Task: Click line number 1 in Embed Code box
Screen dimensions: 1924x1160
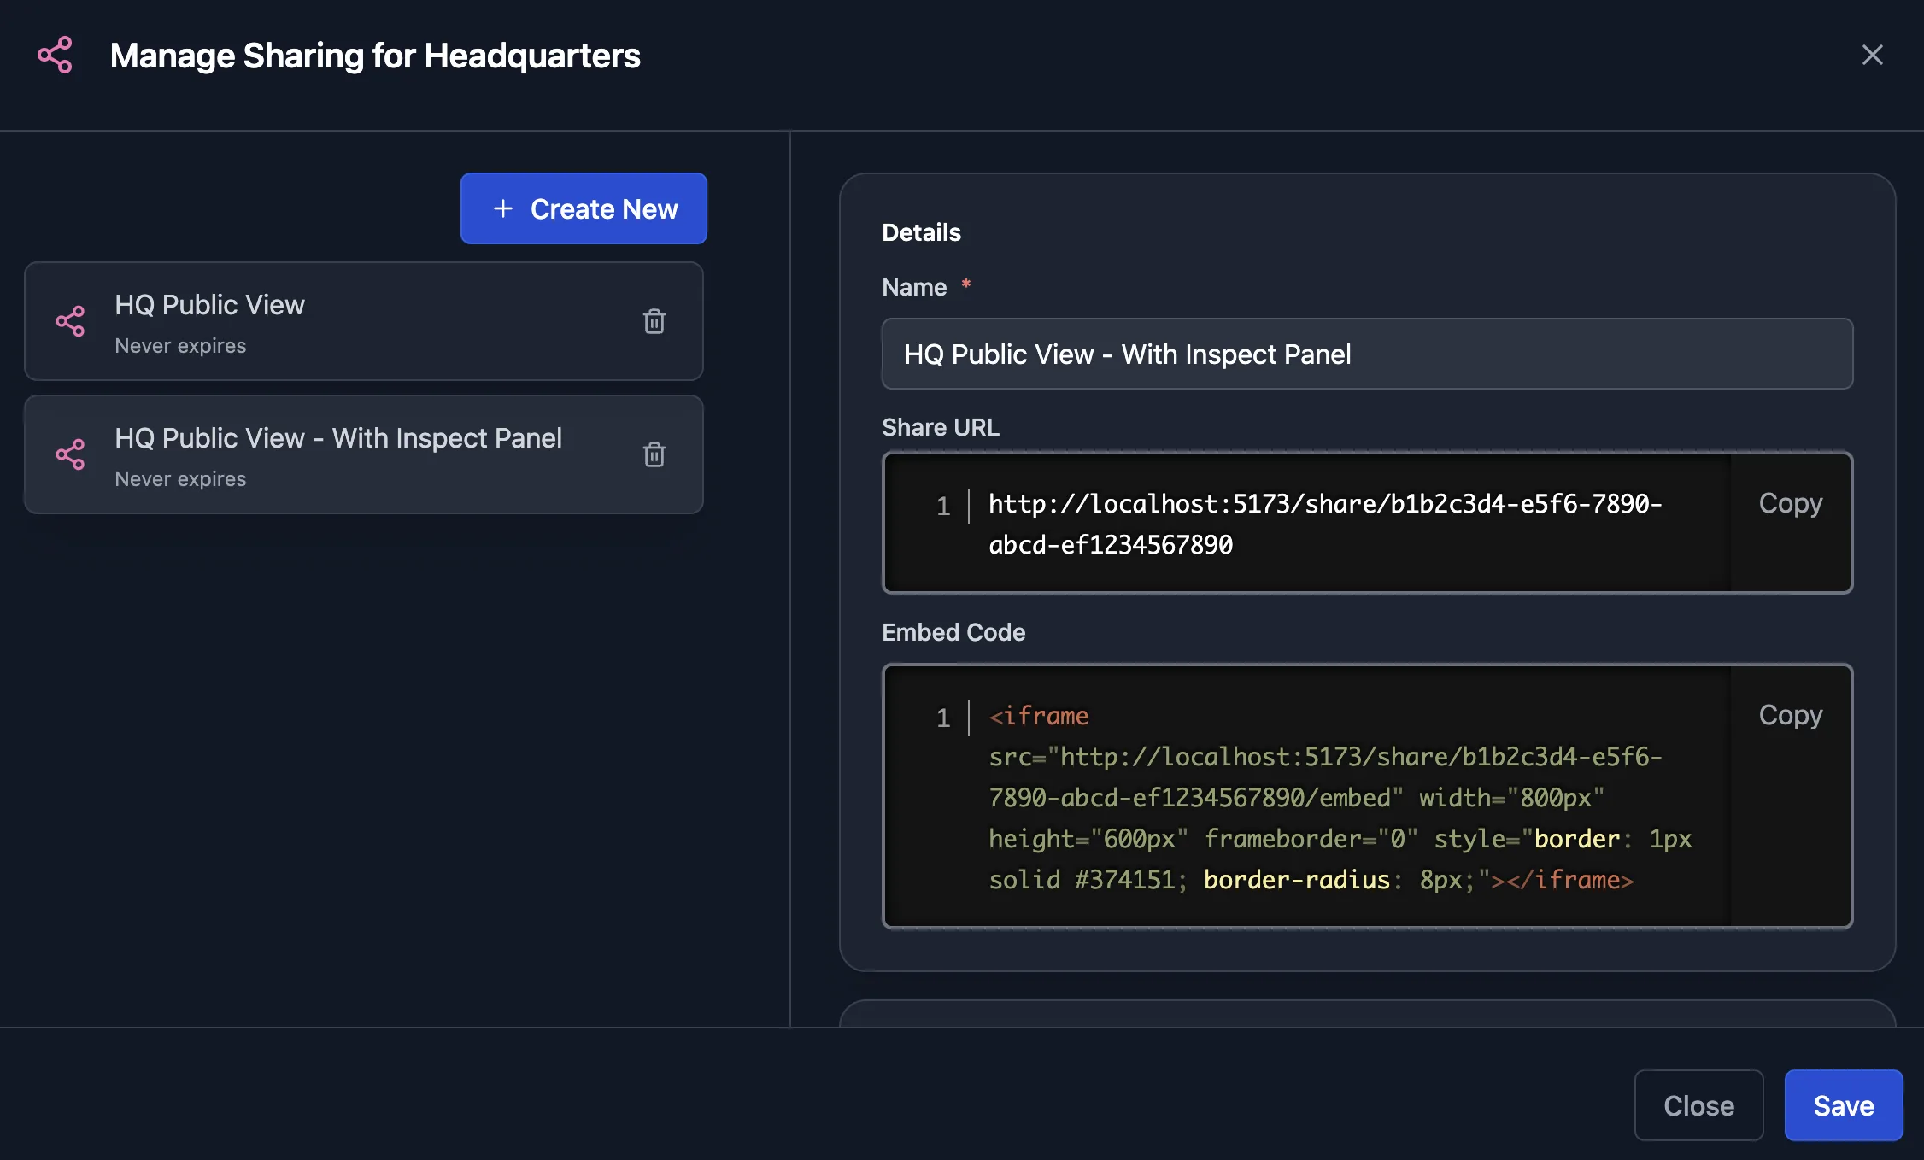Action: 943,718
